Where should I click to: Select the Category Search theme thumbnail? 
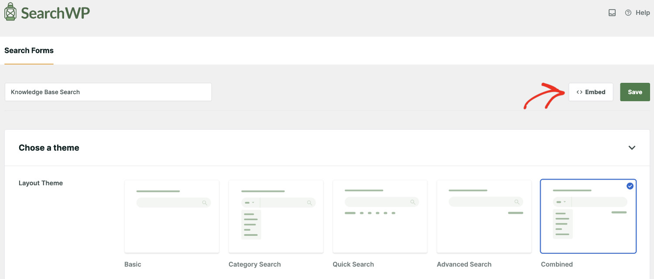[276, 216]
